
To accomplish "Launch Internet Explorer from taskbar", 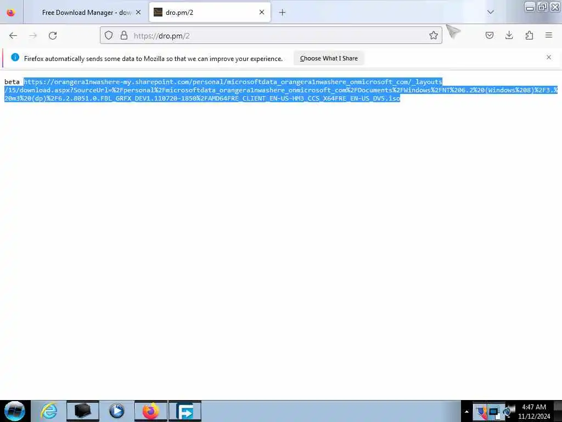I will coord(49,411).
